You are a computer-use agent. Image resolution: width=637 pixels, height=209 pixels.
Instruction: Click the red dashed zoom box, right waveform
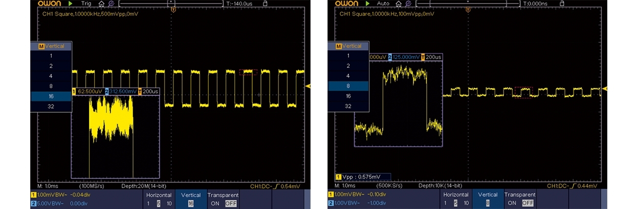pyautogui.click(x=523, y=92)
